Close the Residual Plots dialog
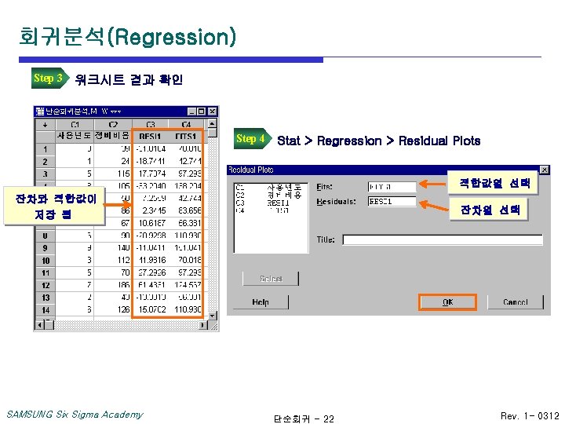This screenshot has height=424, width=565. [545, 170]
